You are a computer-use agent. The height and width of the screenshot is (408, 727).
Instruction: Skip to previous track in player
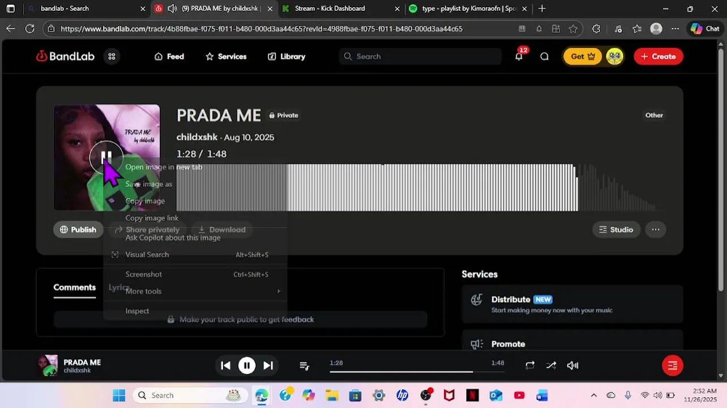pyautogui.click(x=225, y=365)
